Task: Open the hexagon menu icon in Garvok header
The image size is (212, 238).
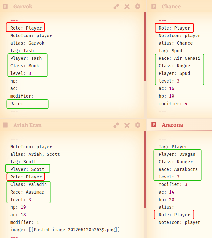Action: click(138, 6)
